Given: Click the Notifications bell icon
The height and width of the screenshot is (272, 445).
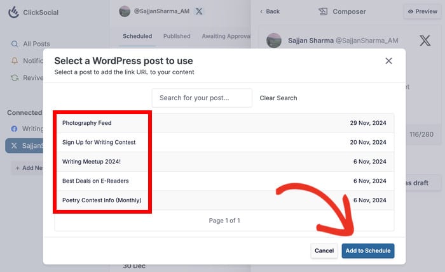Looking at the screenshot, I should 15,61.
